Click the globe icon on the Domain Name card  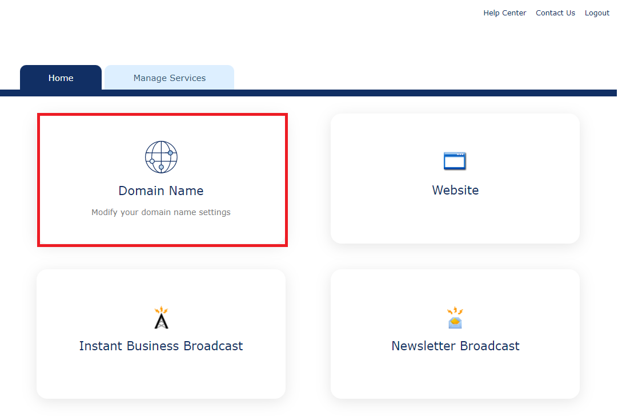[161, 157]
